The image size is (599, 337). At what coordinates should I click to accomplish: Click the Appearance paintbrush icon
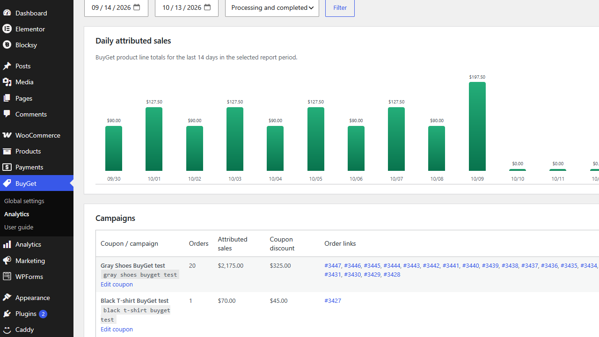pos(7,298)
